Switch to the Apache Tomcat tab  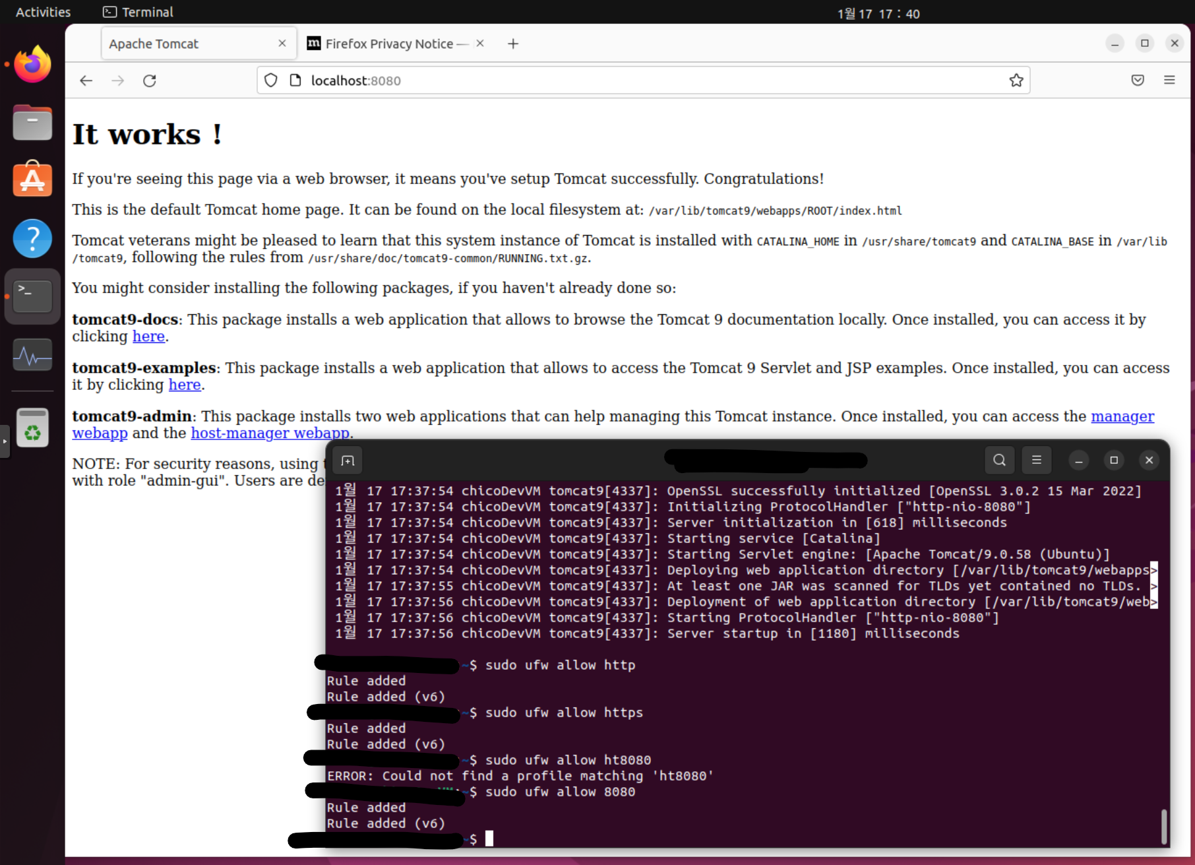[199, 44]
